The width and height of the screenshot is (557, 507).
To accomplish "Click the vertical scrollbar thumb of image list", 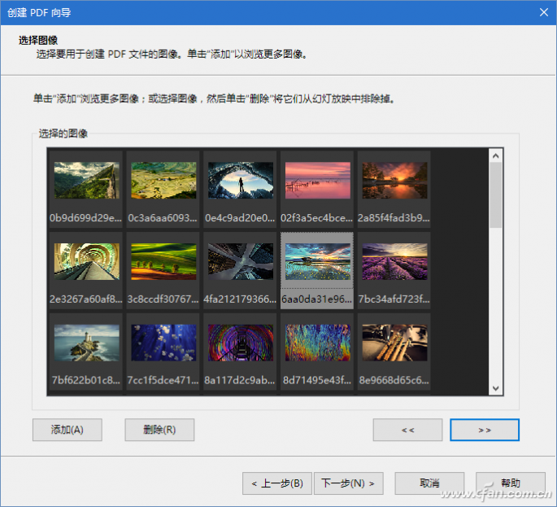I will tap(496, 194).
